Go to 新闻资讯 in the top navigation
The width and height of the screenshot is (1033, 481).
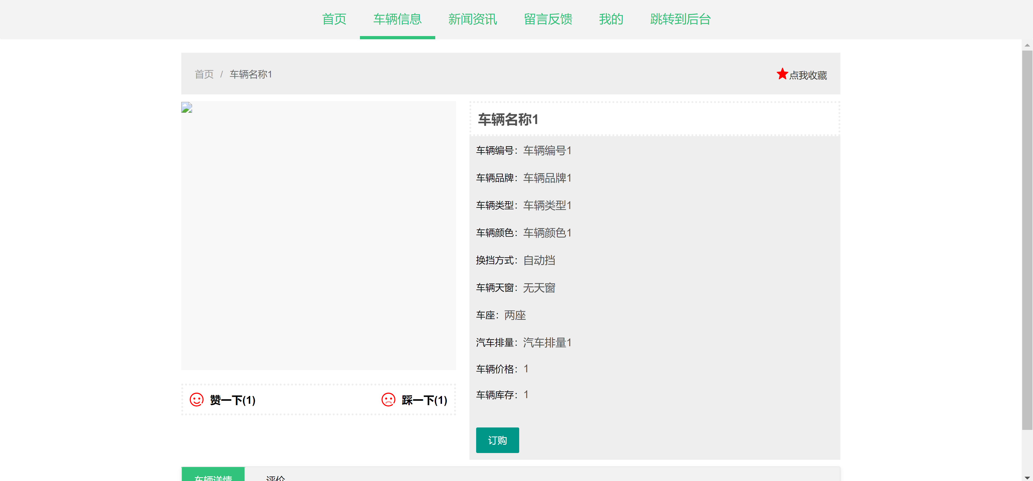[472, 19]
